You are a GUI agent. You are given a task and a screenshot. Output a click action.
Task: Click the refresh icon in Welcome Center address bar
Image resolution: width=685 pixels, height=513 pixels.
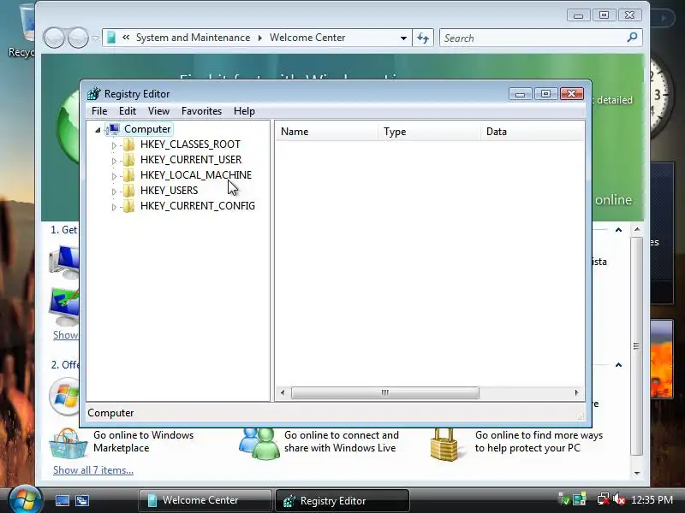(x=423, y=38)
